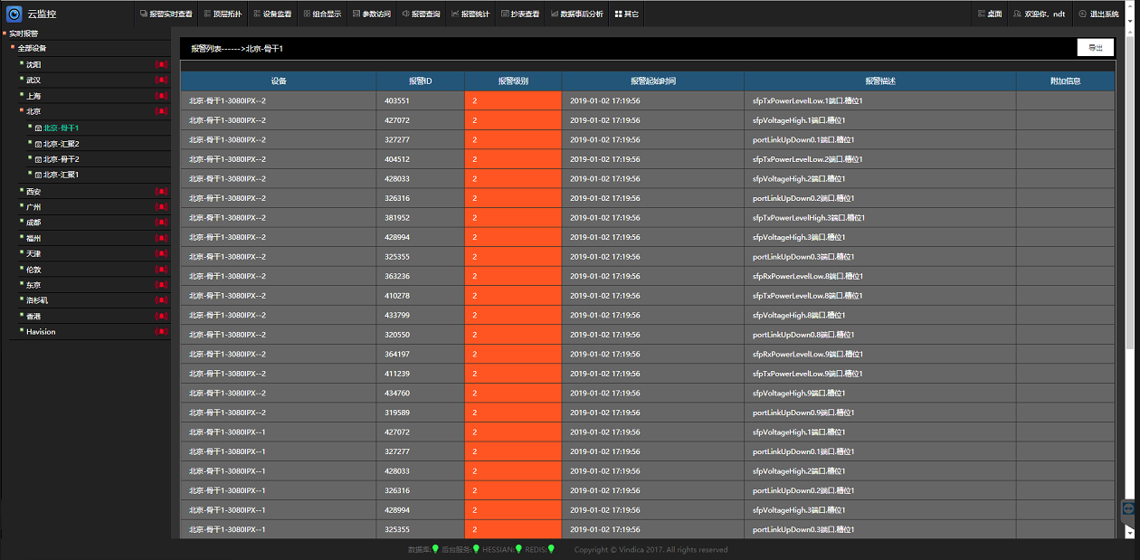Expand the 西安 tree node
This screenshot has height=560, width=1140.
[x=21, y=191]
